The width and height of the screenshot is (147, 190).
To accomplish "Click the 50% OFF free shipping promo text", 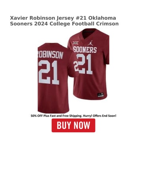I will (x=73, y=116).
